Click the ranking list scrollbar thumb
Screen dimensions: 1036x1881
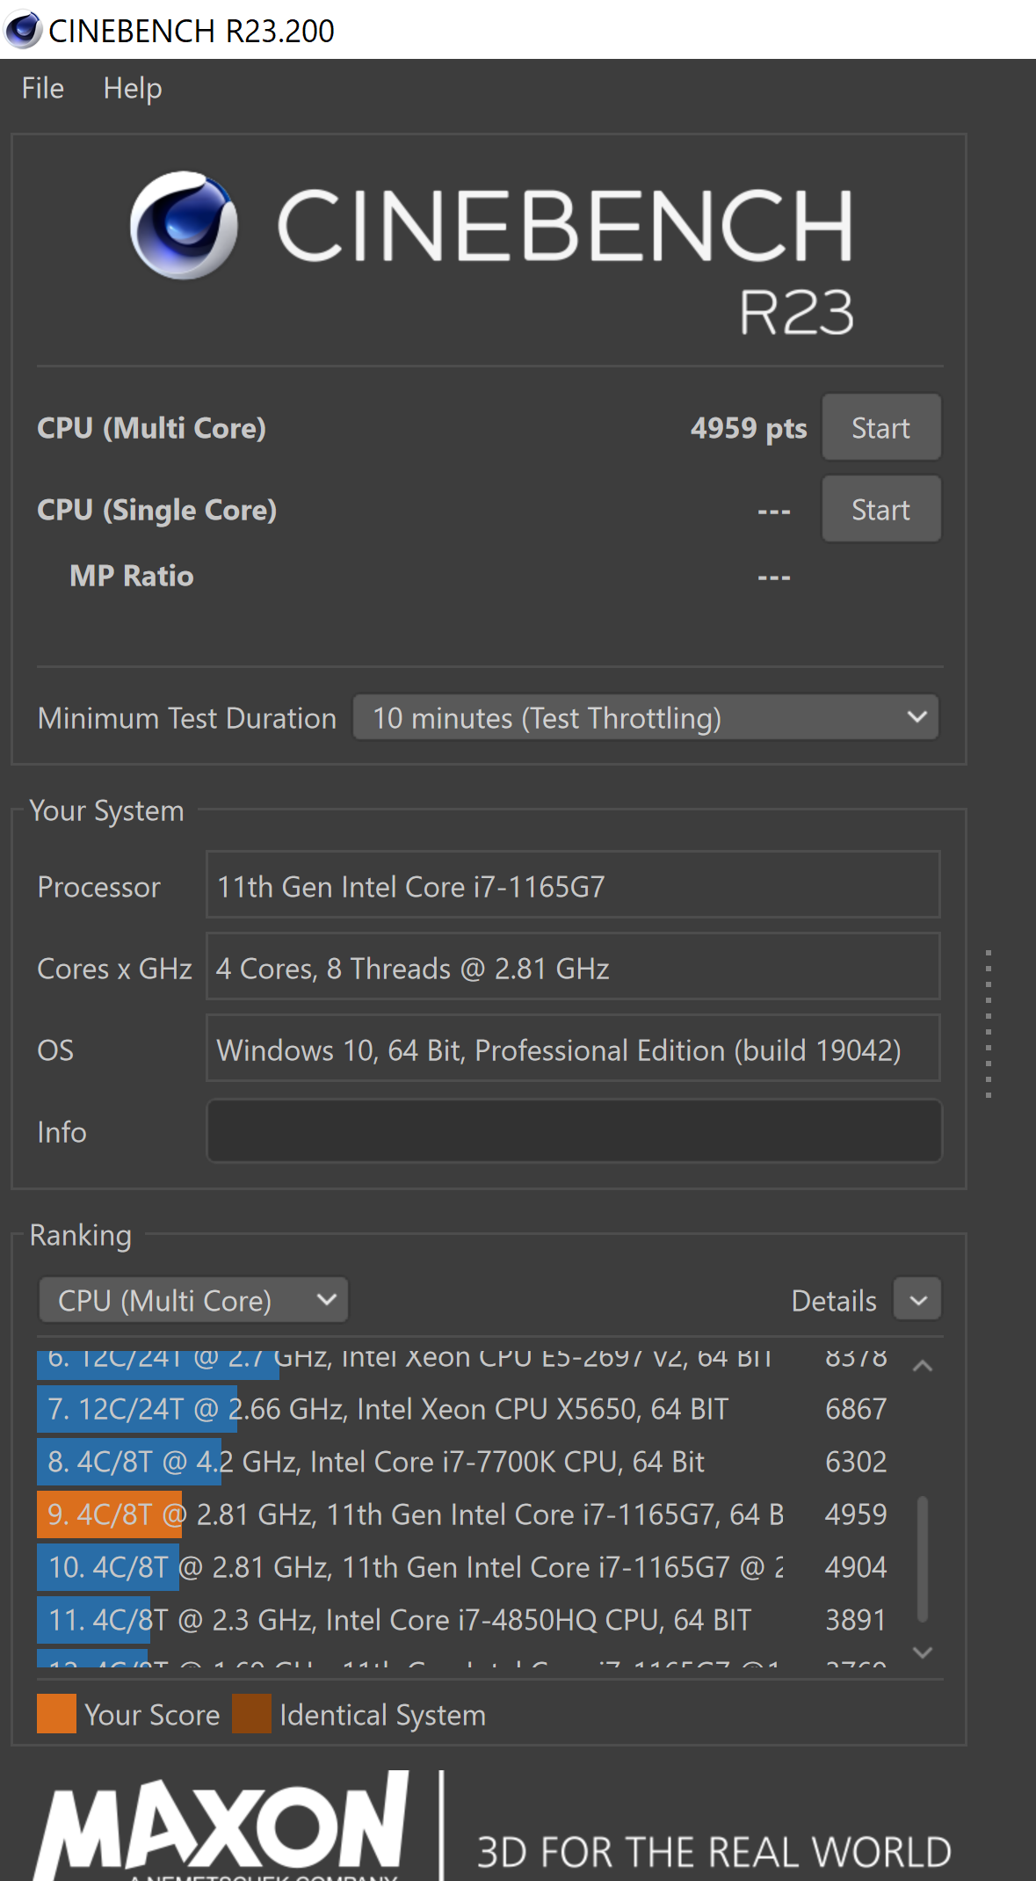[923, 1558]
